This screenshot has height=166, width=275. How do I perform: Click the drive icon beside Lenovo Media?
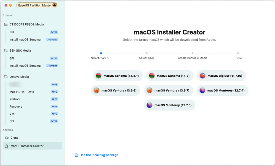[x=5, y=76]
